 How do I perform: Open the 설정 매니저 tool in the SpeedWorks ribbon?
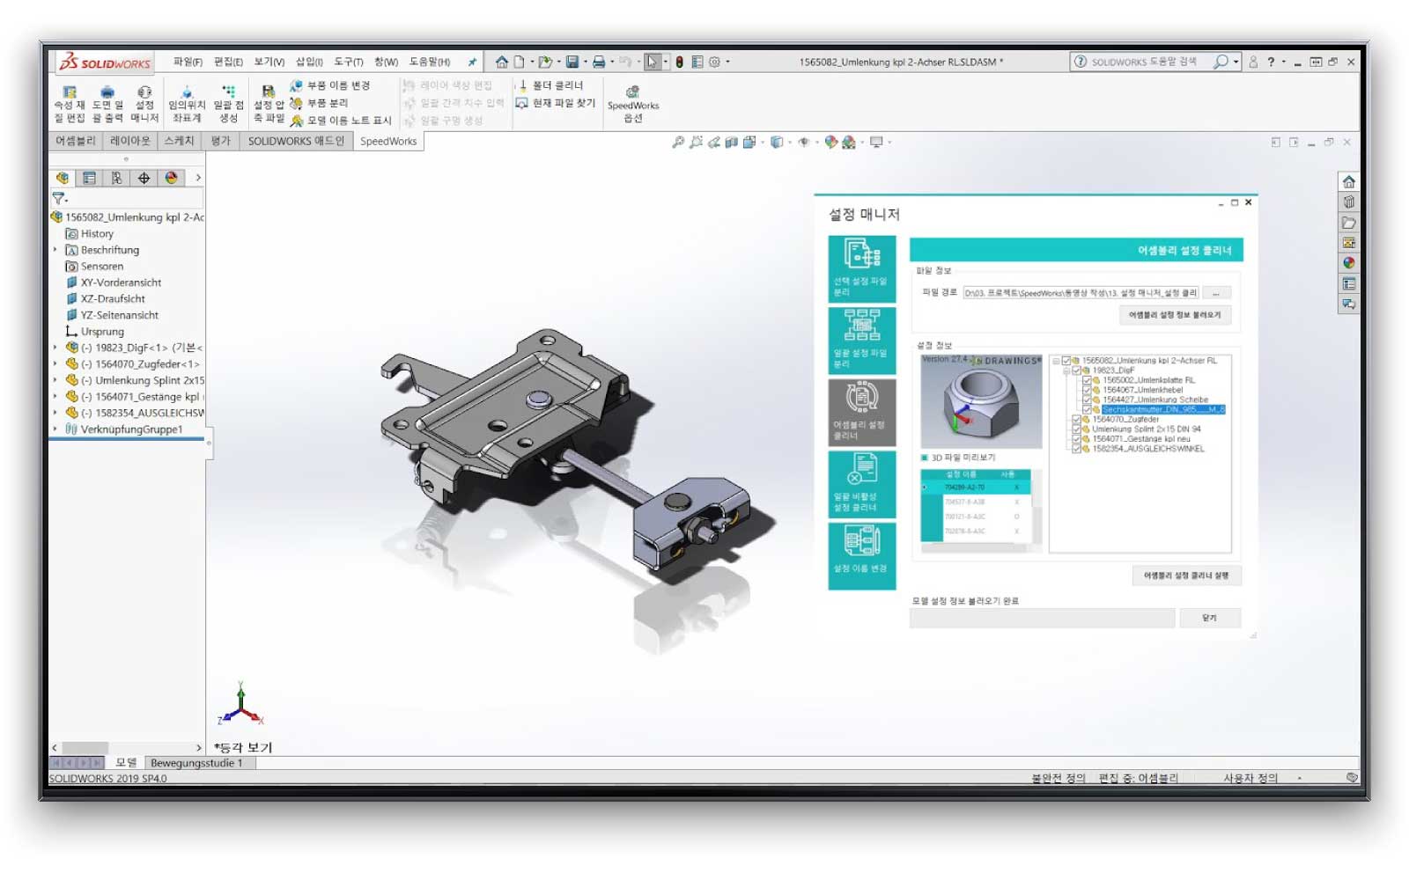[x=144, y=104]
